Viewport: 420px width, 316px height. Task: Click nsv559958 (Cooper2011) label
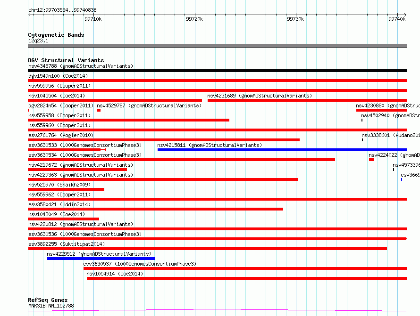click(59, 115)
